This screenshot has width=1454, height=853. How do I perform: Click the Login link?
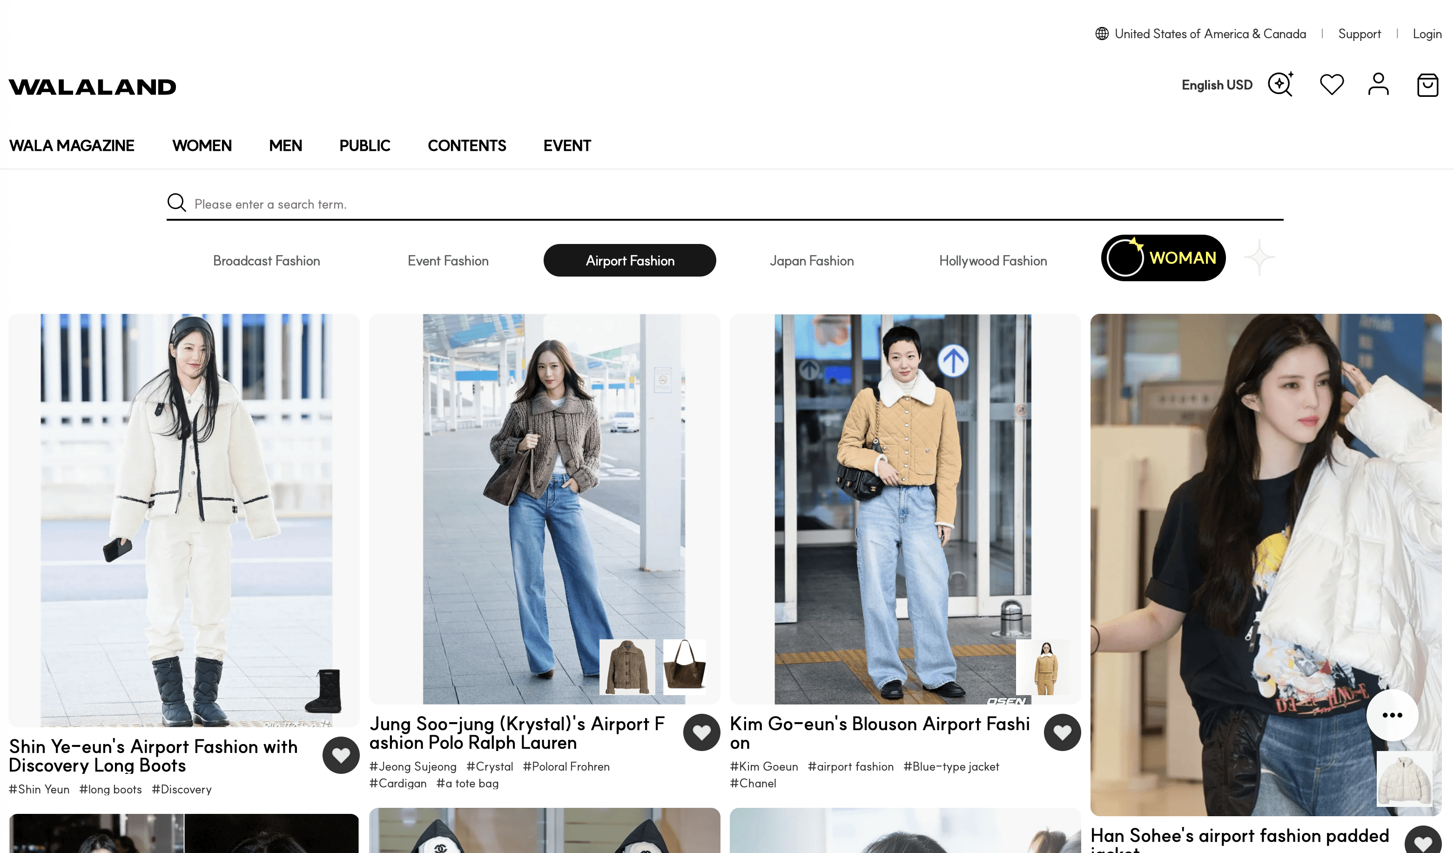coord(1426,34)
